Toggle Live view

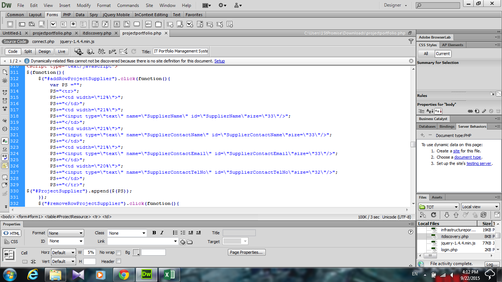[x=62, y=51]
